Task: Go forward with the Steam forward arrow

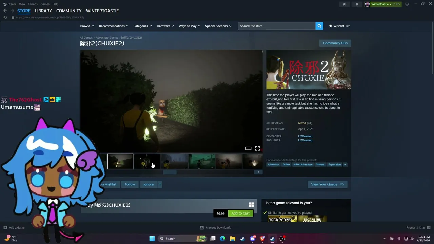Action: pyautogui.click(x=12, y=11)
